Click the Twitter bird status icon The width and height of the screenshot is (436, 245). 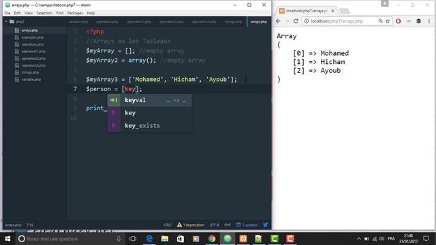266,225
